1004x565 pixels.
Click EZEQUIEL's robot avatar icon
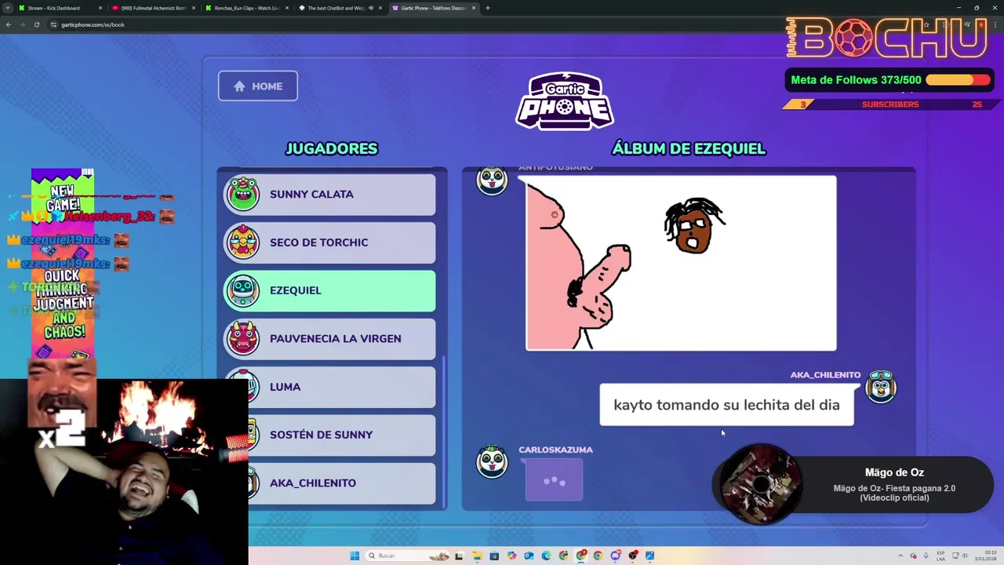point(242,290)
